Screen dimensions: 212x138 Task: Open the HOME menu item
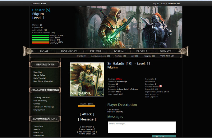click(44, 51)
